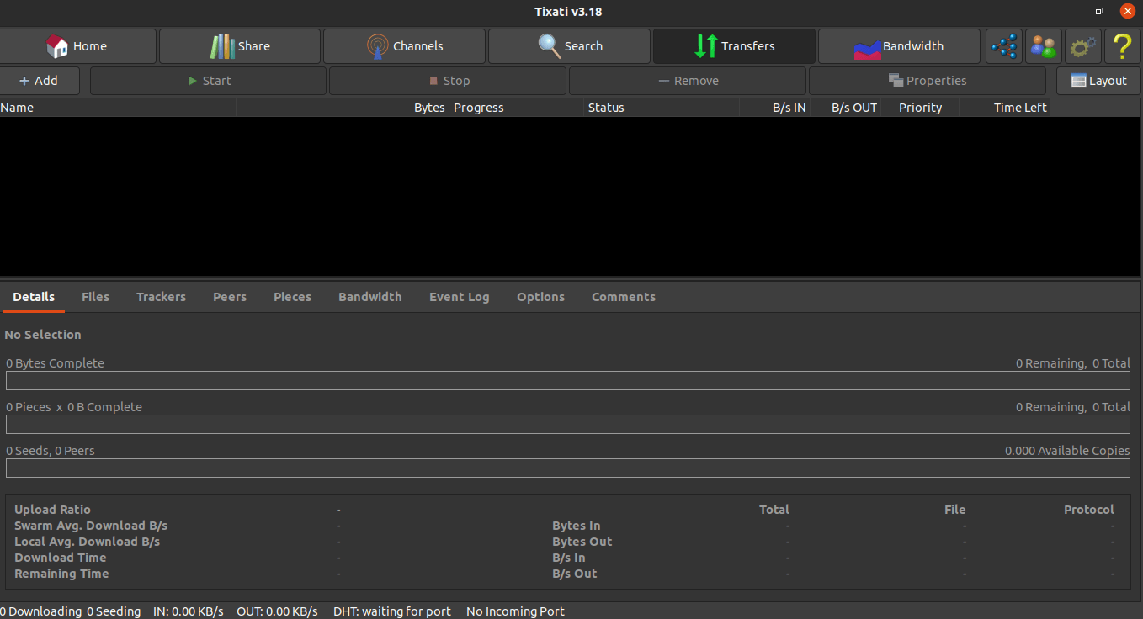Open the Channels section
The image size is (1143, 619).
pyautogui.click(x=404, y=46)
